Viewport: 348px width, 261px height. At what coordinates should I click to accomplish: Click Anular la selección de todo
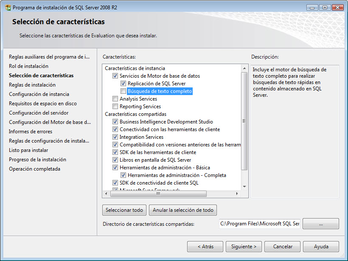[x=183, y=210]
